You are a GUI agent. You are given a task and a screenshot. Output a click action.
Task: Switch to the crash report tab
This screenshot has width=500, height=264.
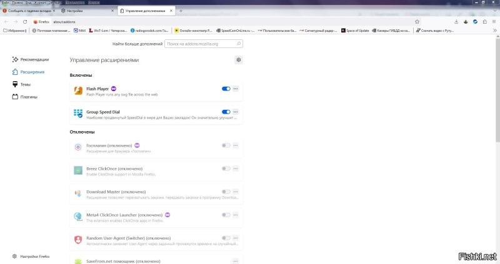(x=29, y=11)
